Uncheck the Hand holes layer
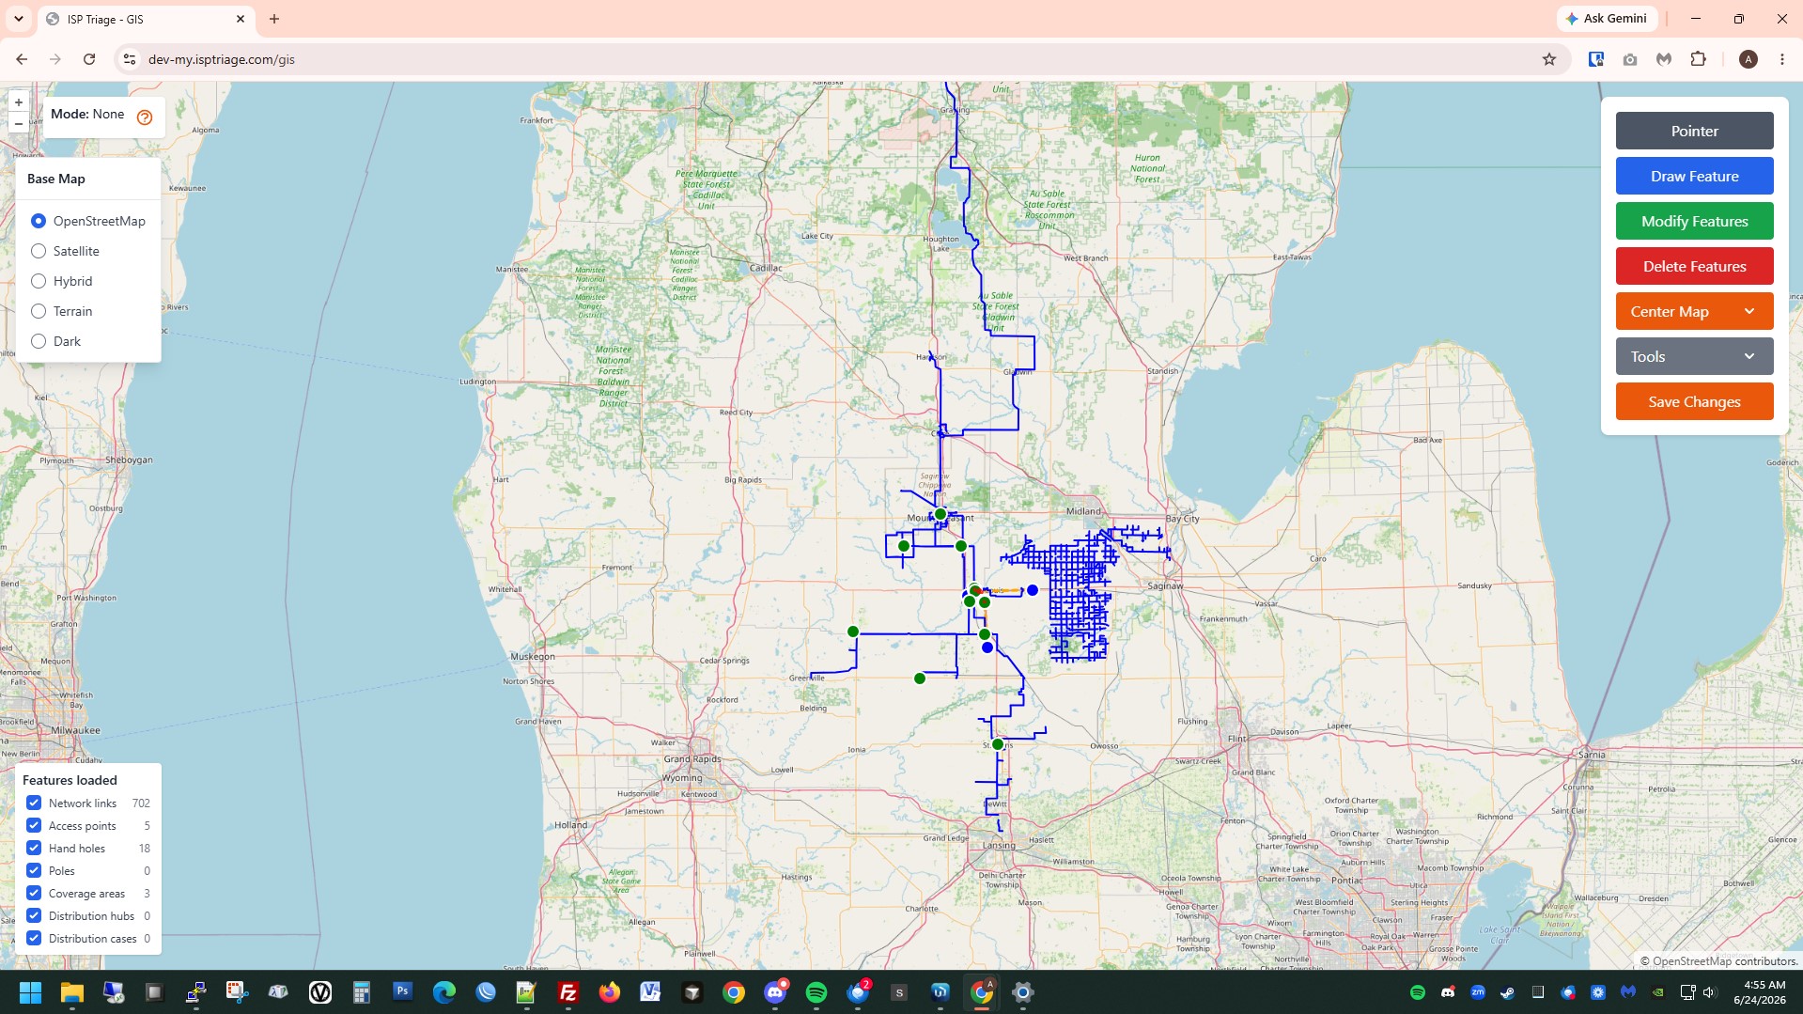Screen dimensions: 1803x1014 (34, 848)
